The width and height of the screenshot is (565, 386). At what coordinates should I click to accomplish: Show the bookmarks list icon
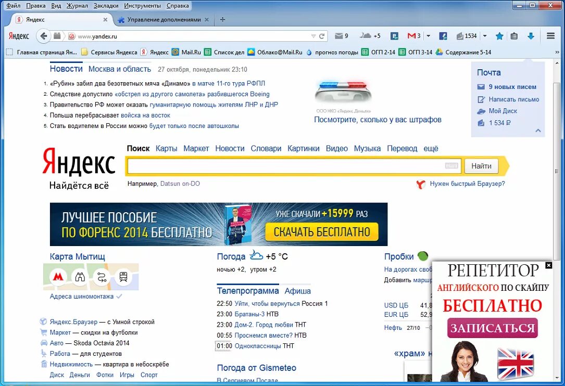[x=514, y=36]
